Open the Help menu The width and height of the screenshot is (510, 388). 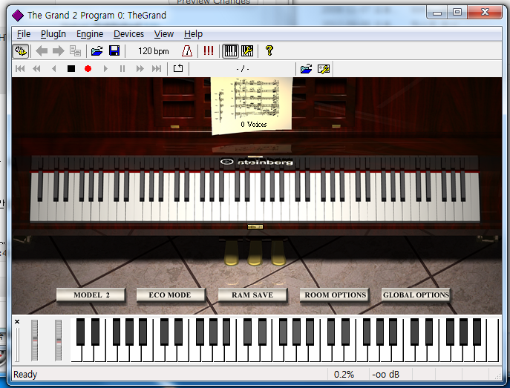click(193, 34)
